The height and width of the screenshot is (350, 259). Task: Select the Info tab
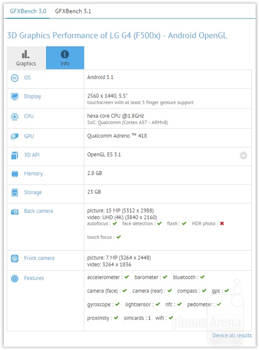[65, 57]
